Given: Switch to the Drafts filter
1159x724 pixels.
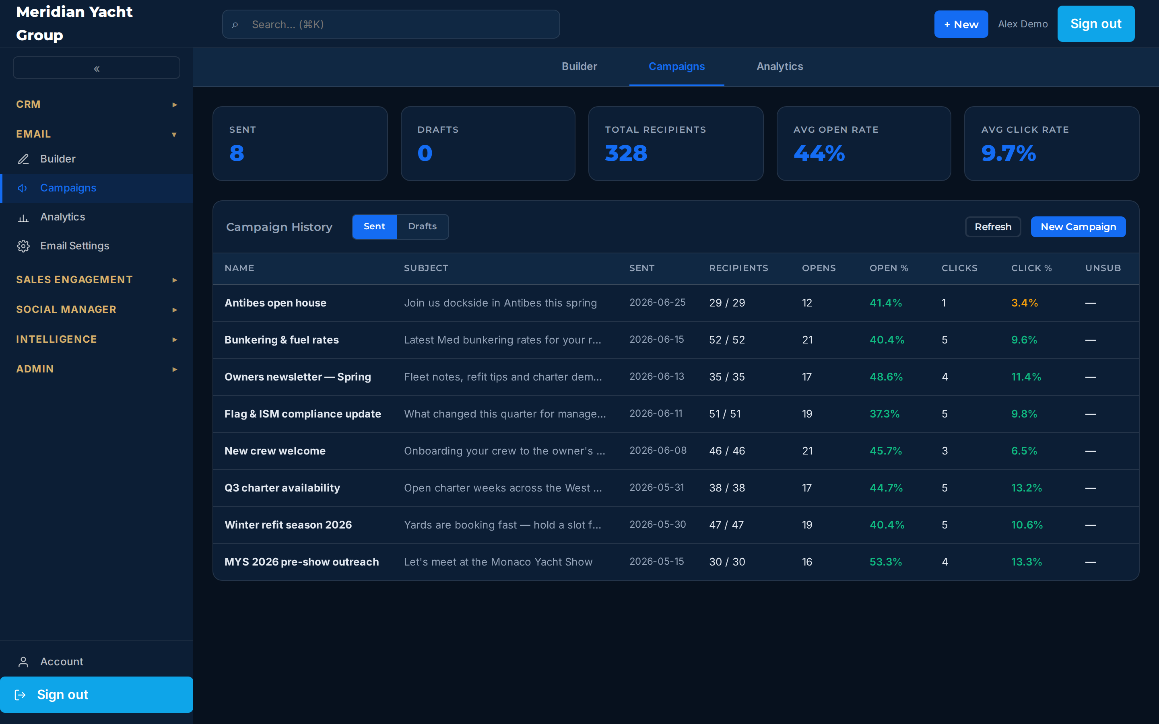Looking at the screenshot, I should click(422, 226).
